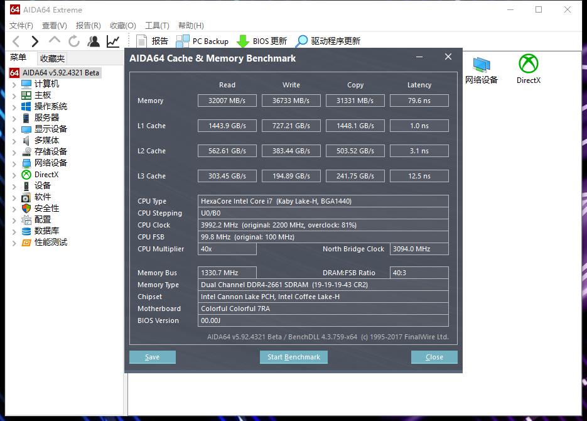Viewport: 587px width, 421px height.
Task: Refresh using the circular arrow icon
Action: 74,41
